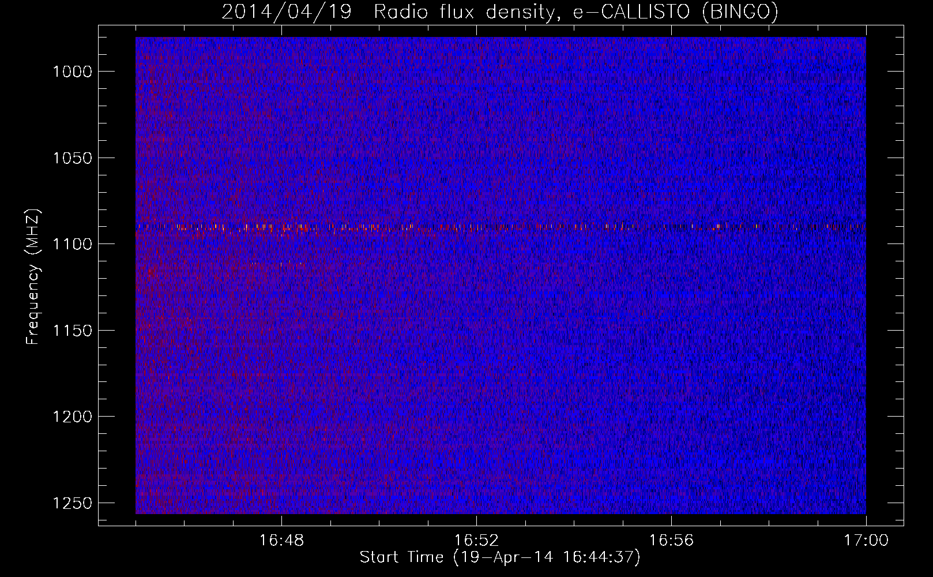Click the 16:48 time tick label

[x=281, y=541]
